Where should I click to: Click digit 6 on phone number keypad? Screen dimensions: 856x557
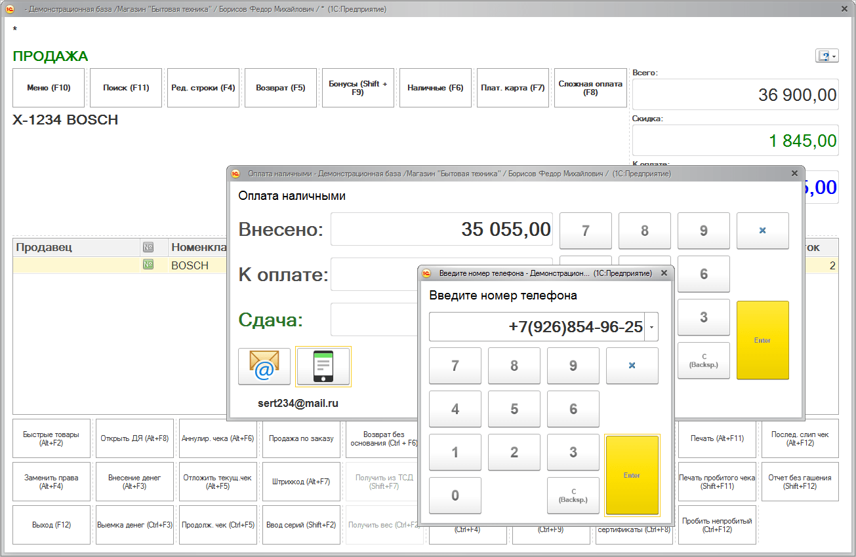point(573,409)
